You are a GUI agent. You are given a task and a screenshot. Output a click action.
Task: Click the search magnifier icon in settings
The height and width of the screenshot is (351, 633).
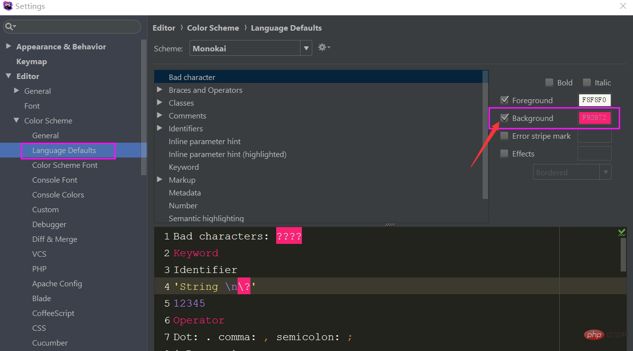(x=10, y=27)
